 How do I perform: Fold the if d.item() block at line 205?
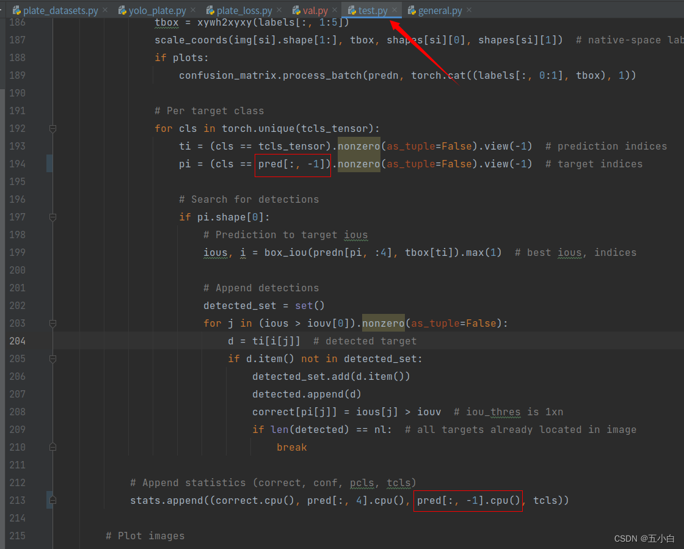53,358
